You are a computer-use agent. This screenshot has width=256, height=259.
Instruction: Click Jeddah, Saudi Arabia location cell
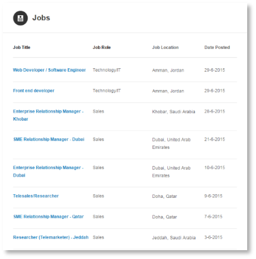click(x=174, y=238)
